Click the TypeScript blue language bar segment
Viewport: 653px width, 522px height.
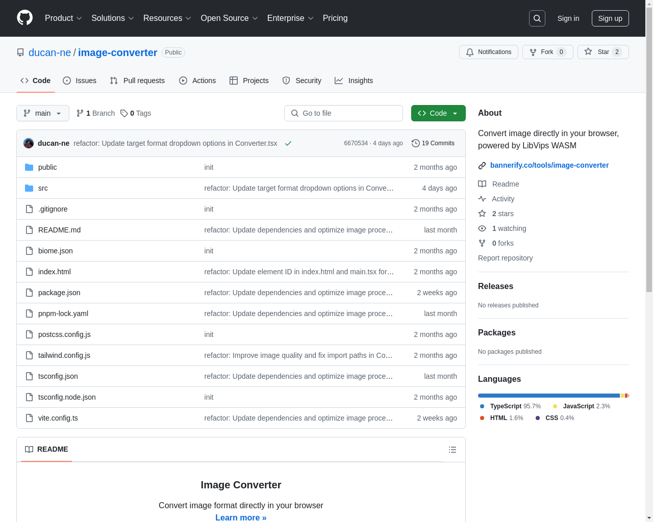coord(549,396)
